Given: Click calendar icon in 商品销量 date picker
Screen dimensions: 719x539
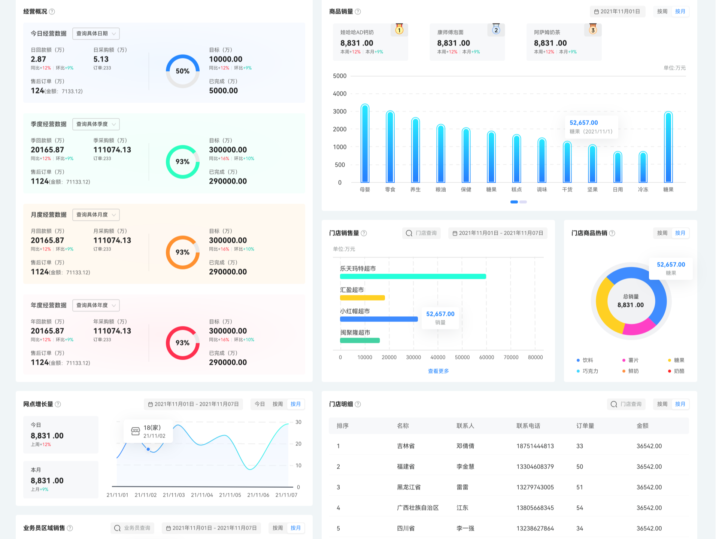Looking at the screenshot, I should click(596, 12).
